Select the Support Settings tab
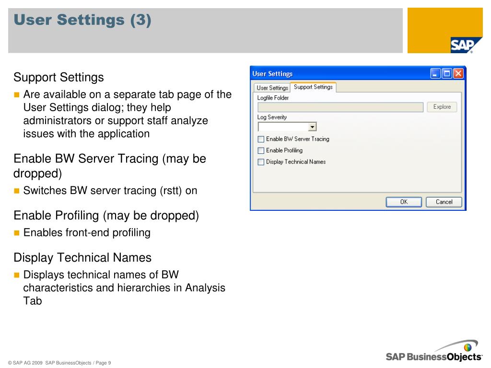The image size is (491, 368). pyautogui.click(x=313, y=87)
